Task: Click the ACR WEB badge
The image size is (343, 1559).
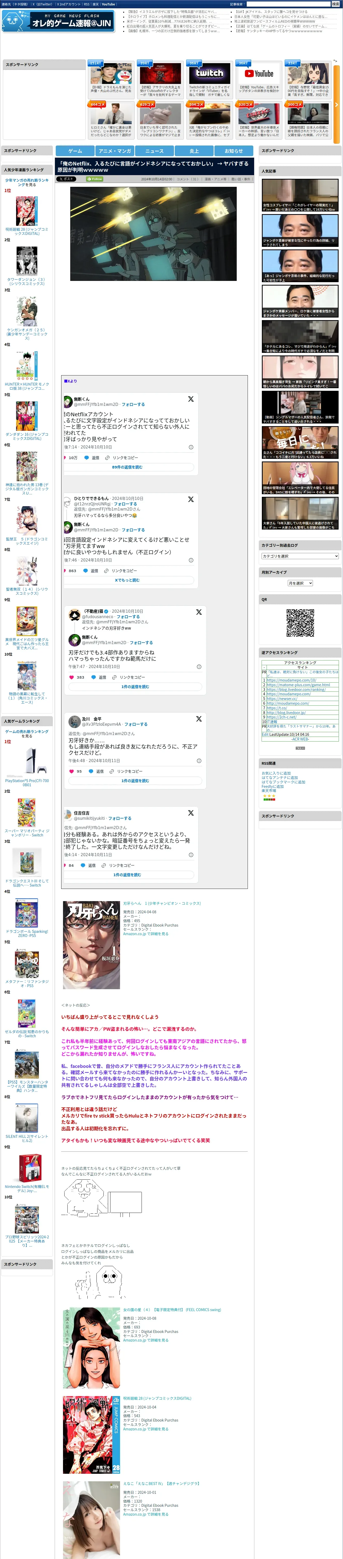Action: point(300,748)
